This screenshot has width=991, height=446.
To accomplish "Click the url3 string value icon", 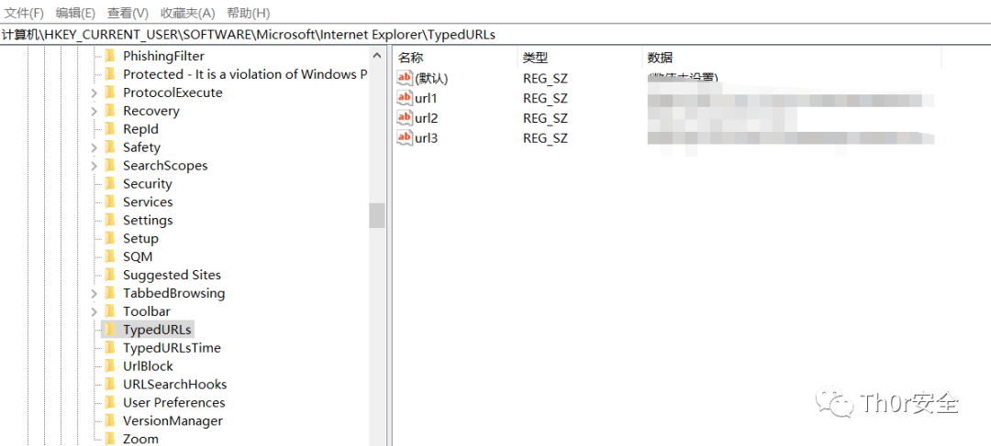I will pyautogui.click(x=405, y=136).
